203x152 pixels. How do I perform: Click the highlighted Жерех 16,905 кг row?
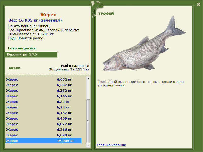[43, 141]
